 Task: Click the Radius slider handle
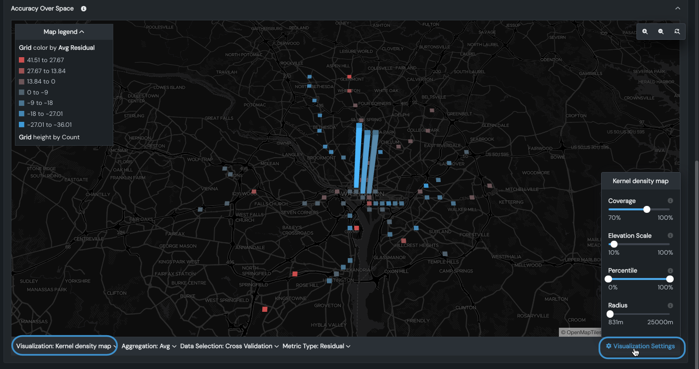tap(610, 314)
